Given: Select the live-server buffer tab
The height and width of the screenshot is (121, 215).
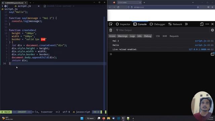Looking at the screenshot, I should (x=59, y=6).
